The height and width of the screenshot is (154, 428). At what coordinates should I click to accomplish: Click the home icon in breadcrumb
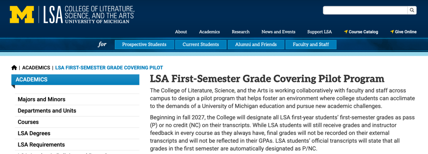coord(14,67)
